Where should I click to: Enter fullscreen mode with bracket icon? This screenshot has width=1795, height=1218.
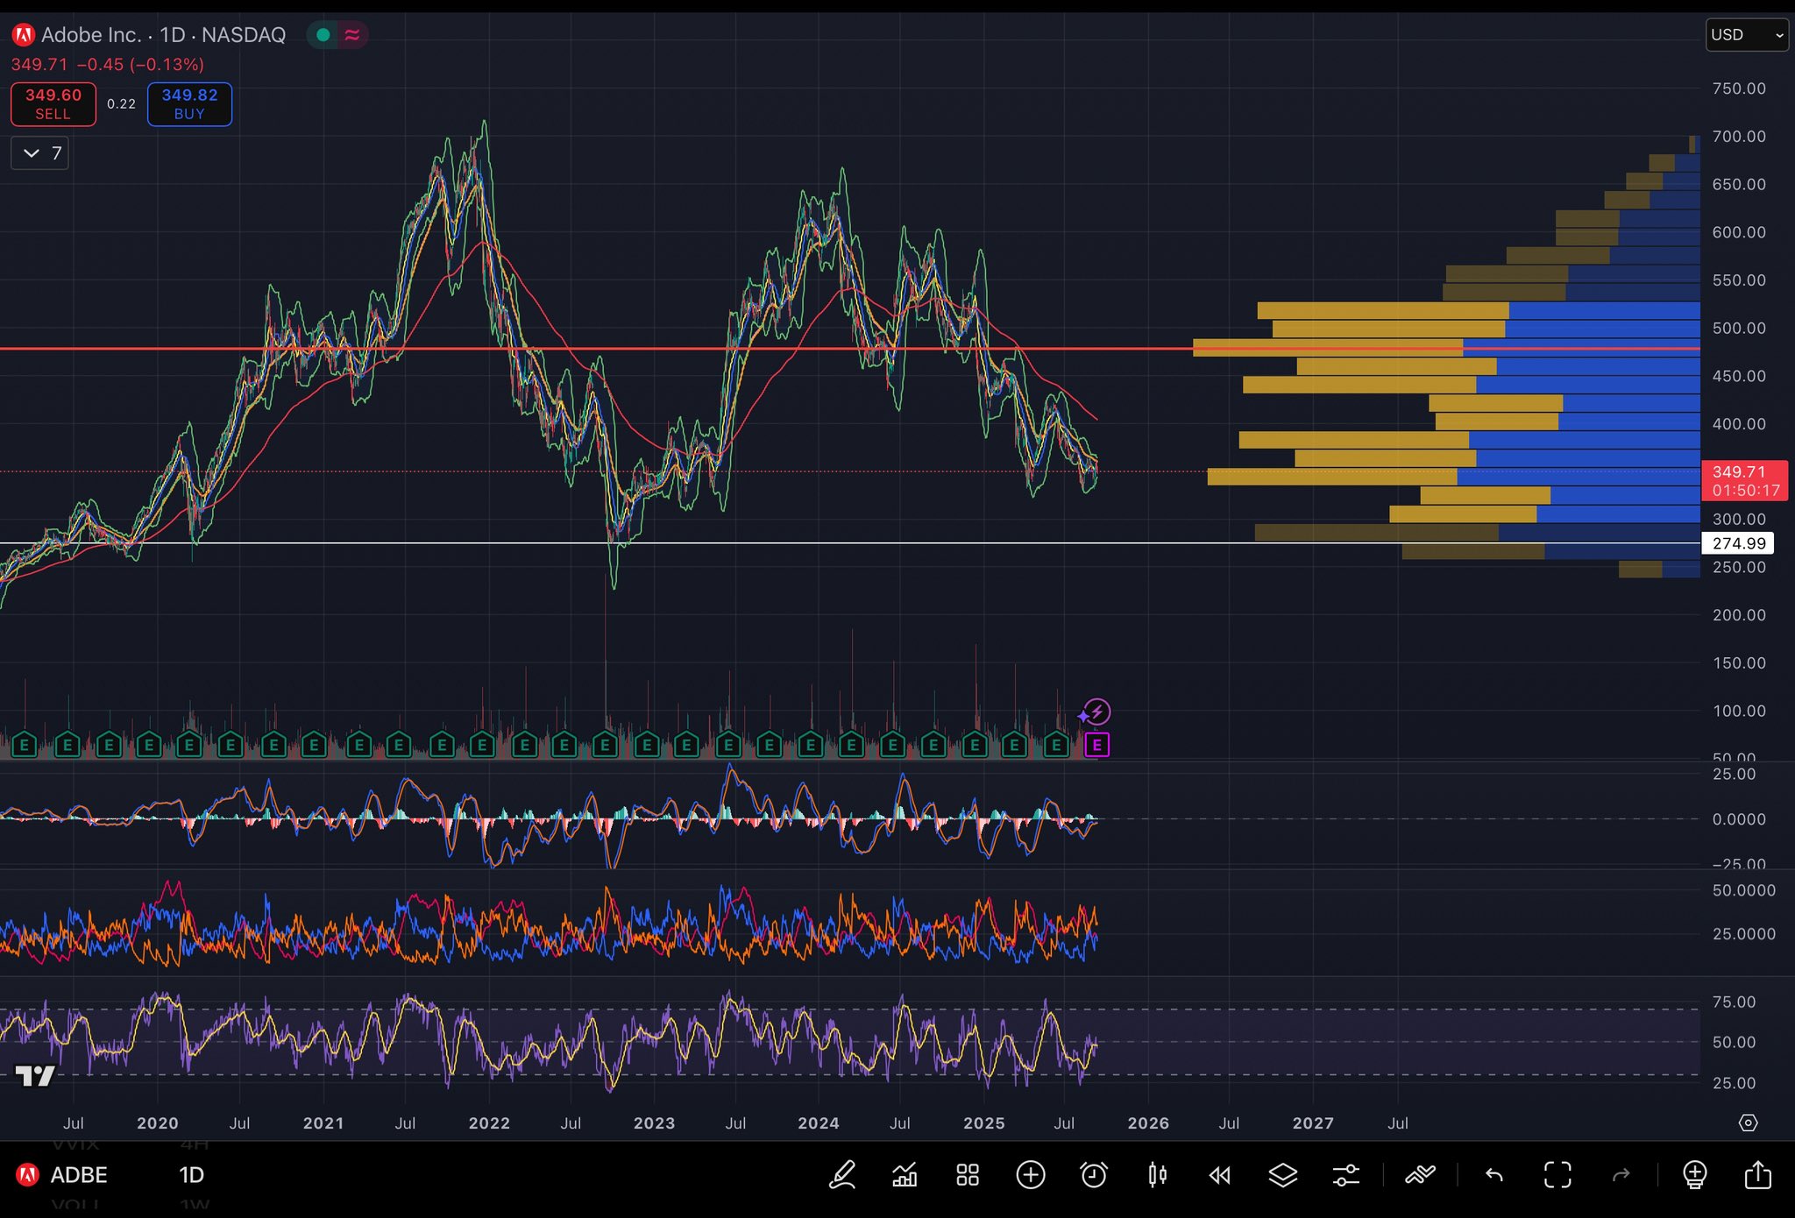pyautogui.click(x=1557, y=1175)
